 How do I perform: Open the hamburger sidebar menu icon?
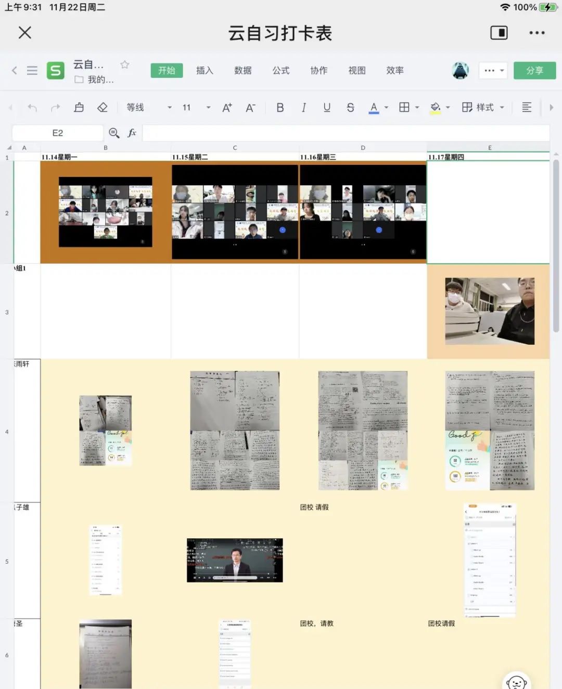32,70
